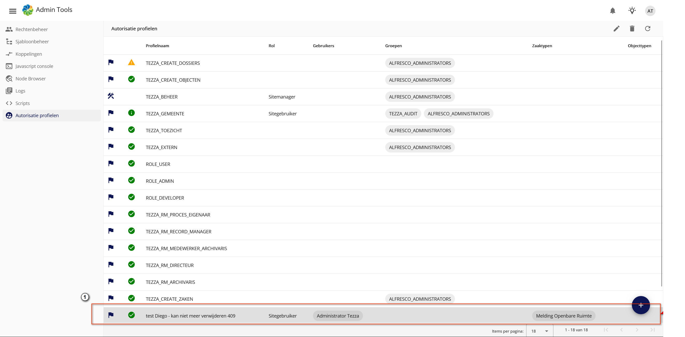Click the Administrator Tezza user chip
The width and height of the screenshot is (685, 337).
(338, 316)
